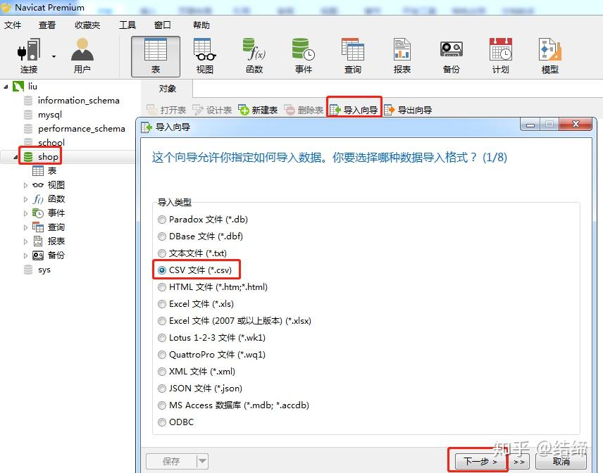Screen dimensions: 603x473
Task: Choose MS Access database import type
Action: tap(162, 405)
